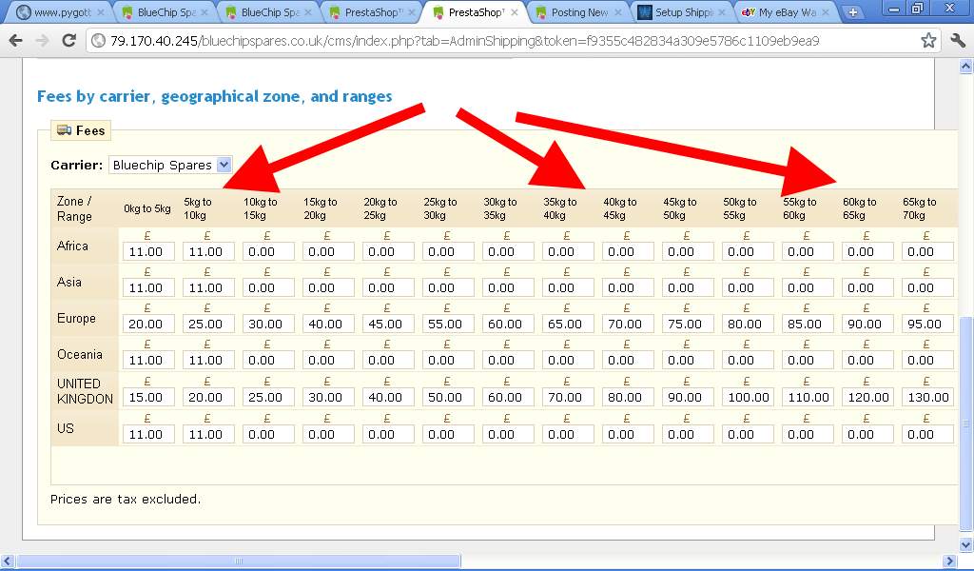This screenshot has height=571, width=974.
Task: Edit United Kingdom fee field showing 50.00
Action: [447, 397]
